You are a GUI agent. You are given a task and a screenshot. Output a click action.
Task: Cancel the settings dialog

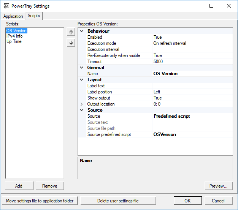click(x=219, y=201)
